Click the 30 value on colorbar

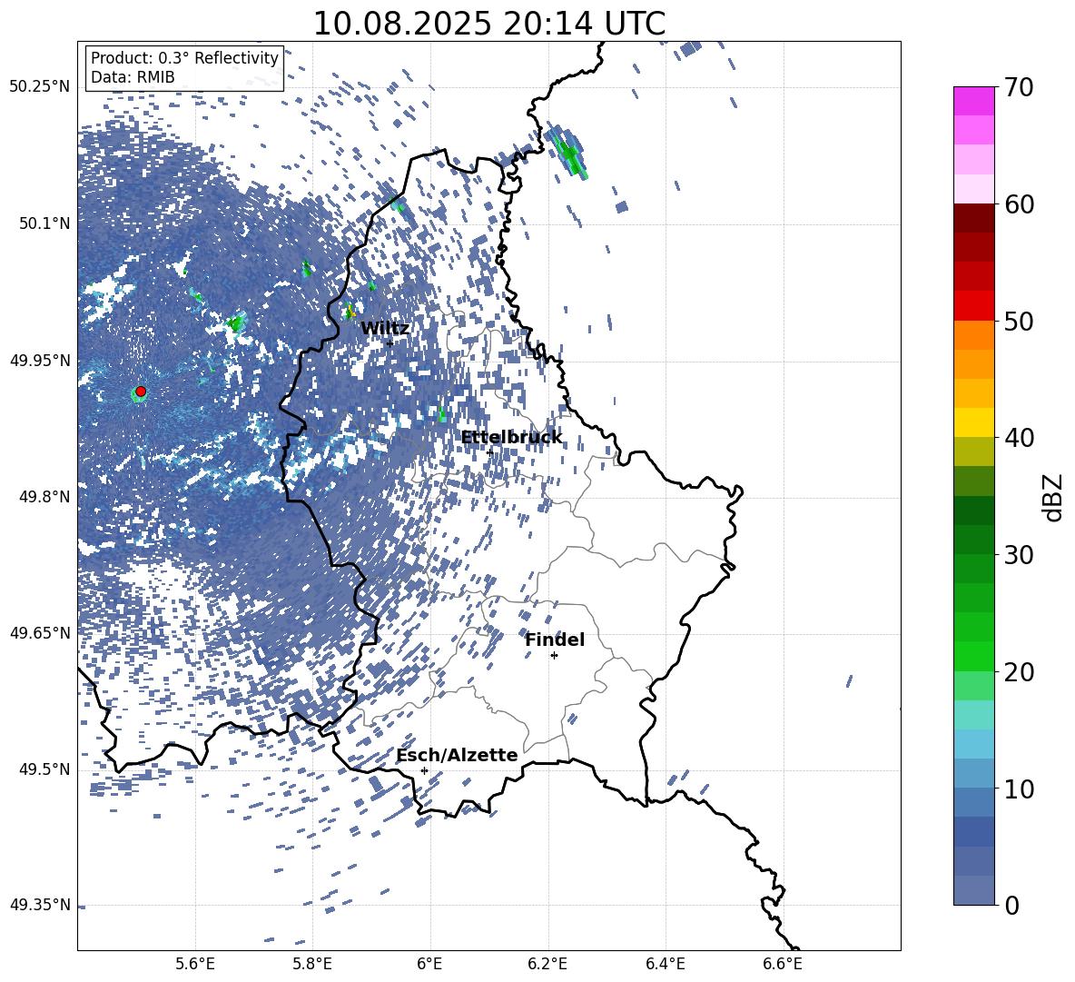click(1019, 555)
